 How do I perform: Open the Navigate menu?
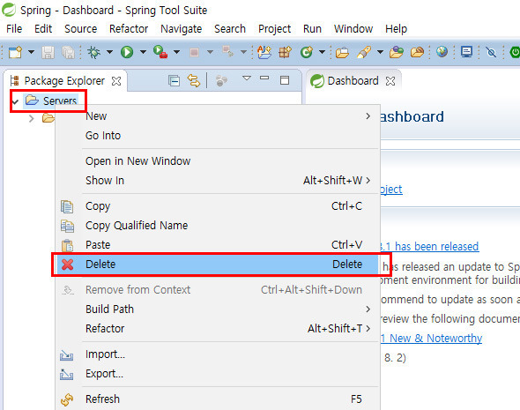pyautogui.click(x=181, y=29)
